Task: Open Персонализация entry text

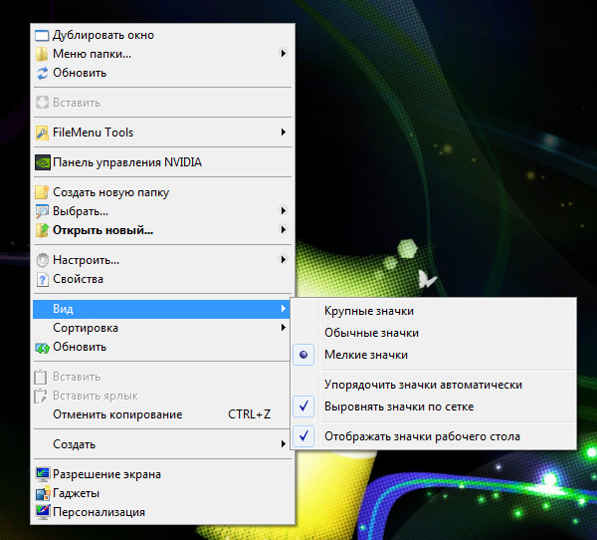Action: coord(99,512)
